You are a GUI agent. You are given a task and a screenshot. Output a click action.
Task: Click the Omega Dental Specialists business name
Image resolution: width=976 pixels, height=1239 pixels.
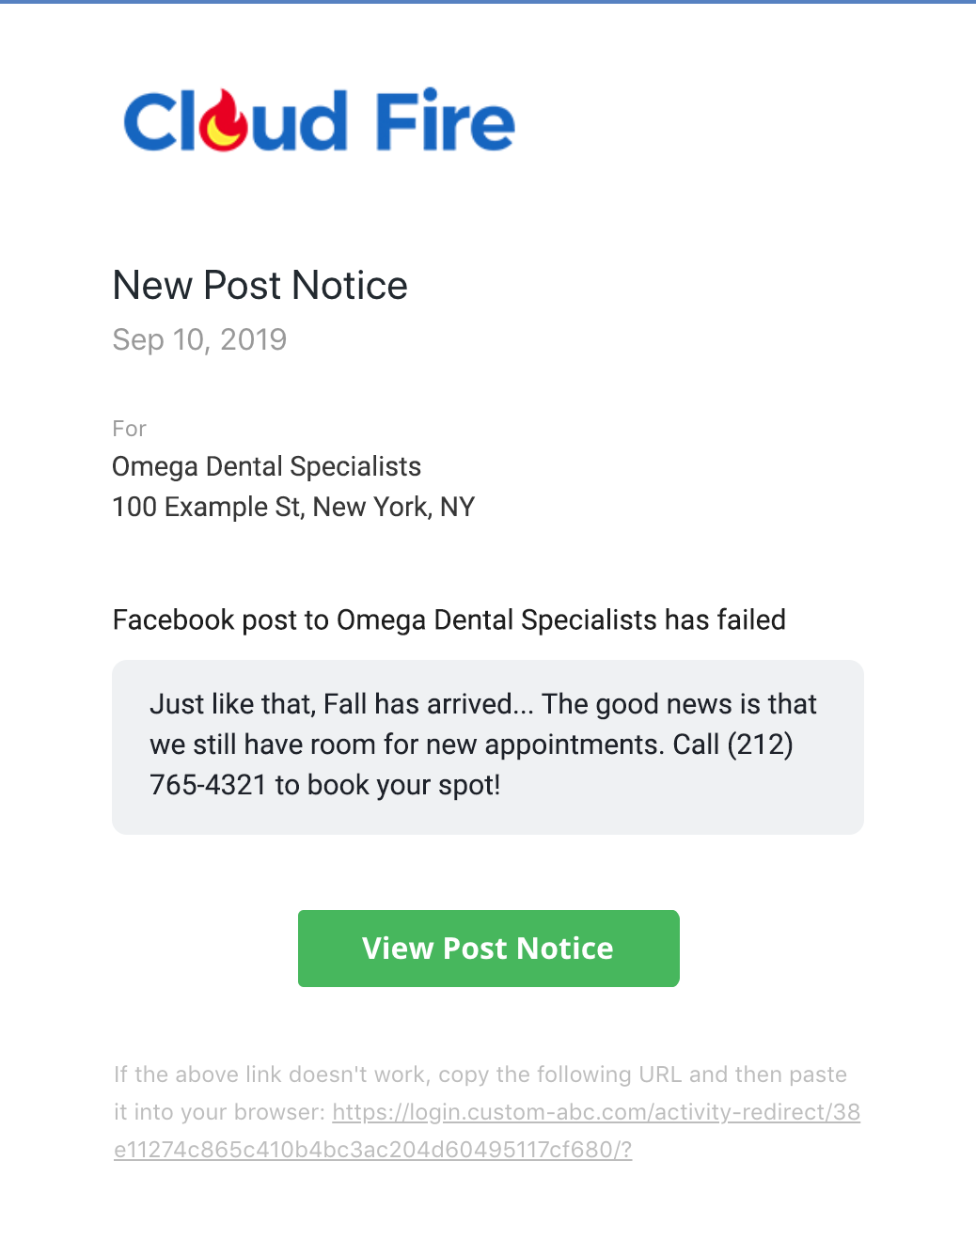tap(267, 466)
